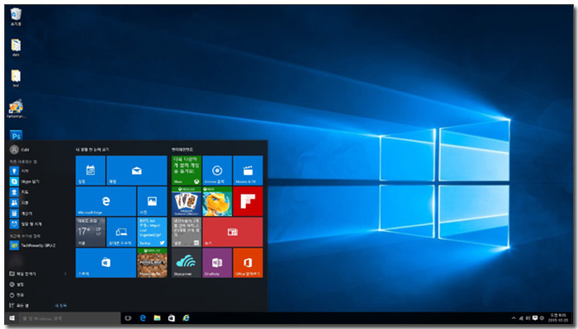The width and height of the screenshot is (578, 329).
Task: Launch Microsoft Solitaire Collection tile
Action: coord(186,201)
